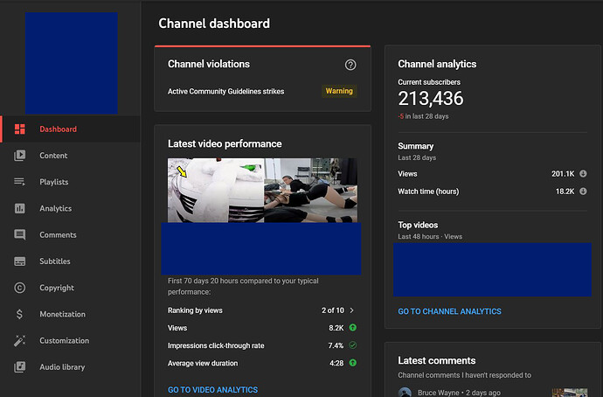
Task: Click the Subtitles icon in sidebar
Action: (19, 261)
